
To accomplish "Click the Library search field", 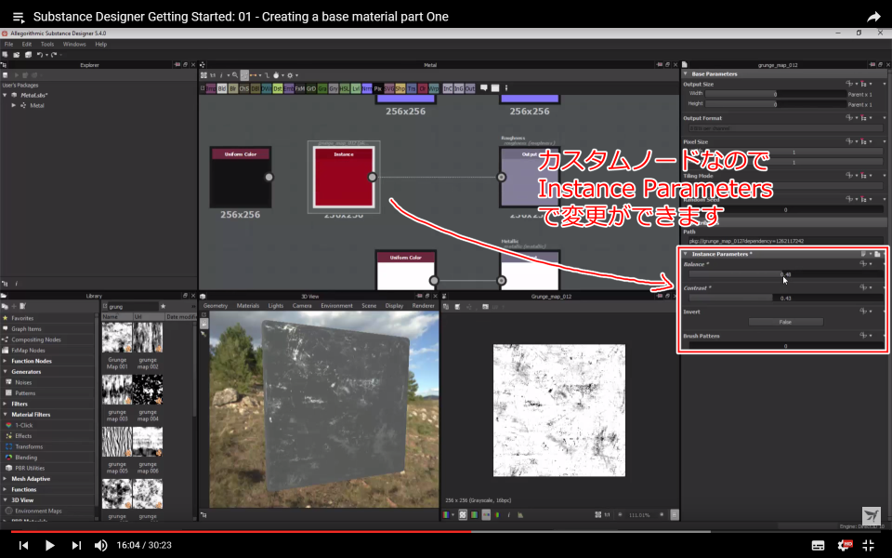I will tap(134, 306).
